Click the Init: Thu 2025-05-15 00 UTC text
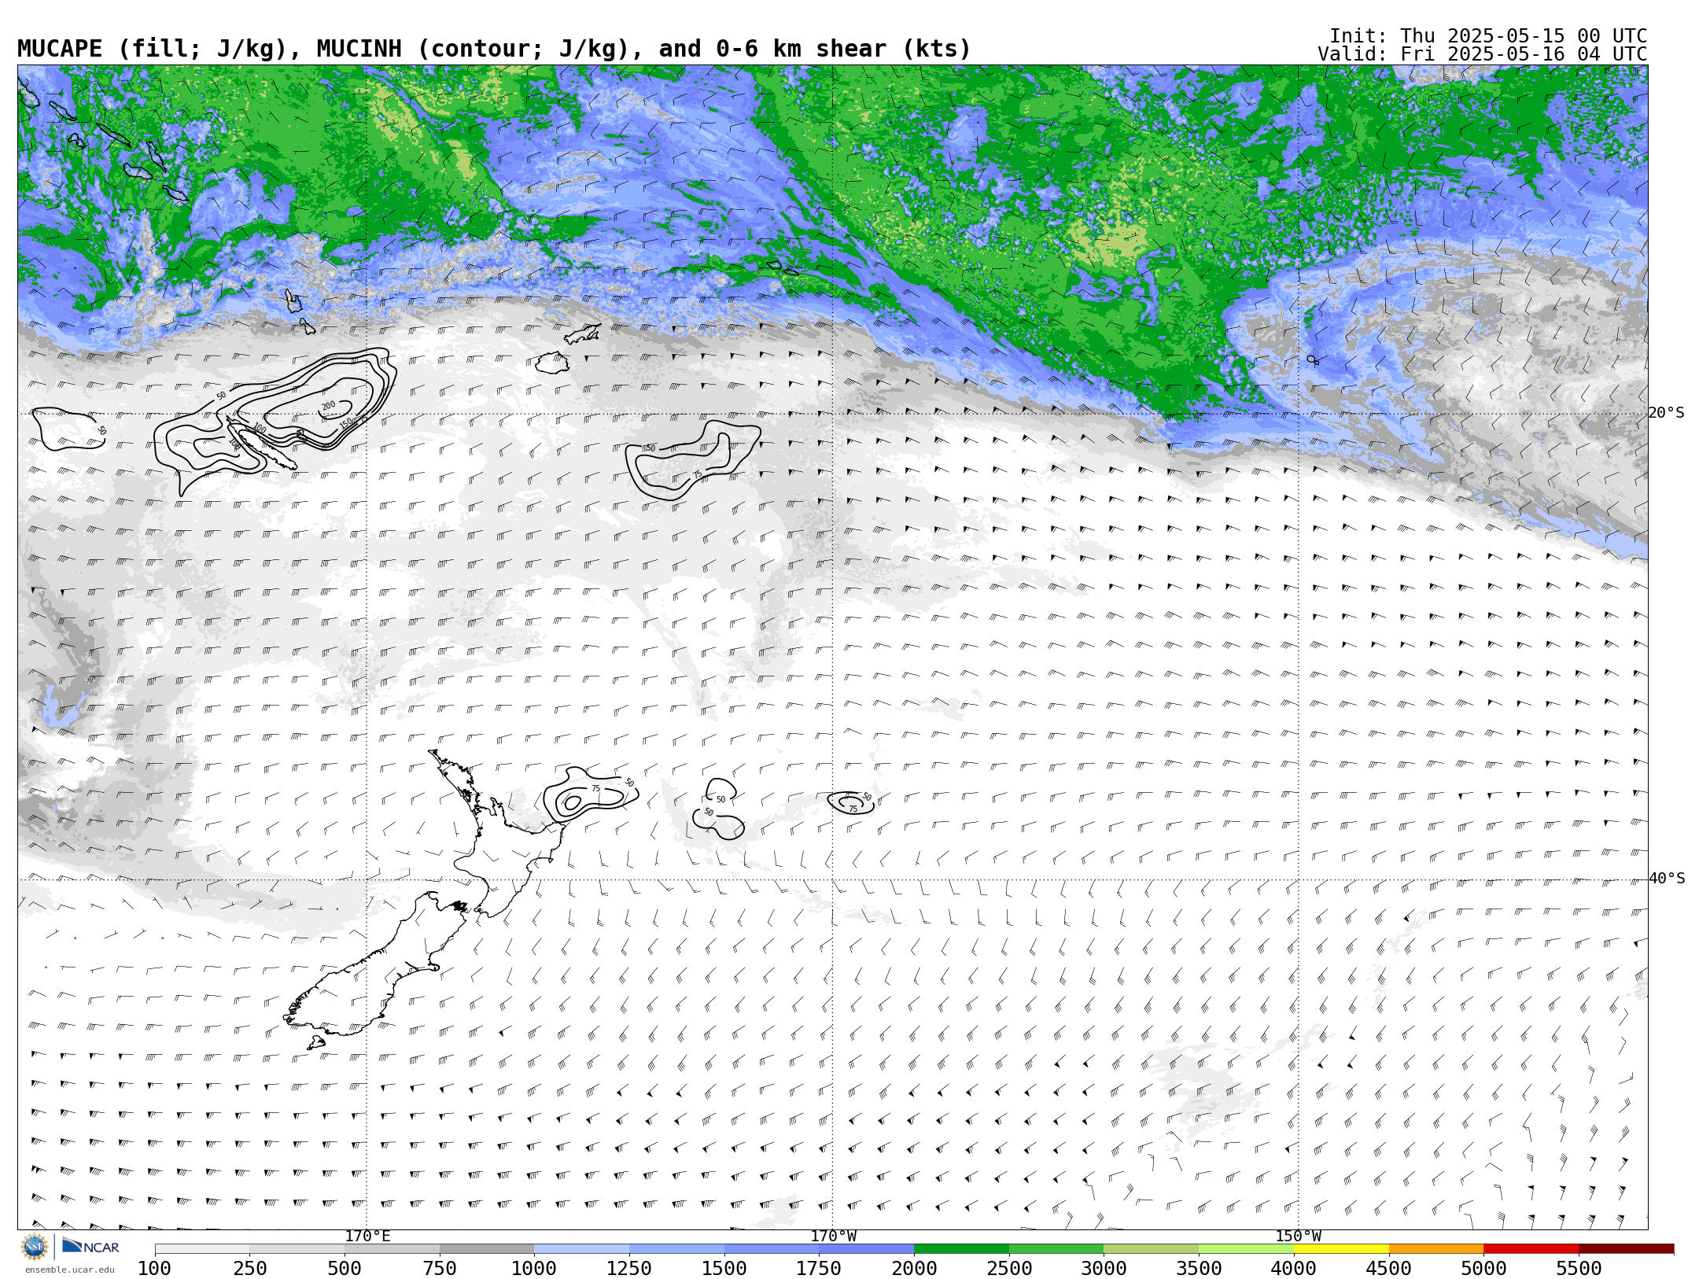Screen dimensions: 1699x1279 [x=1488, y=36]
